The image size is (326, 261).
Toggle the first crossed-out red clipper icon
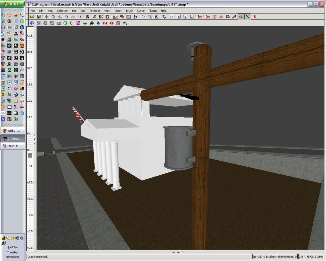tap(200, 17)
